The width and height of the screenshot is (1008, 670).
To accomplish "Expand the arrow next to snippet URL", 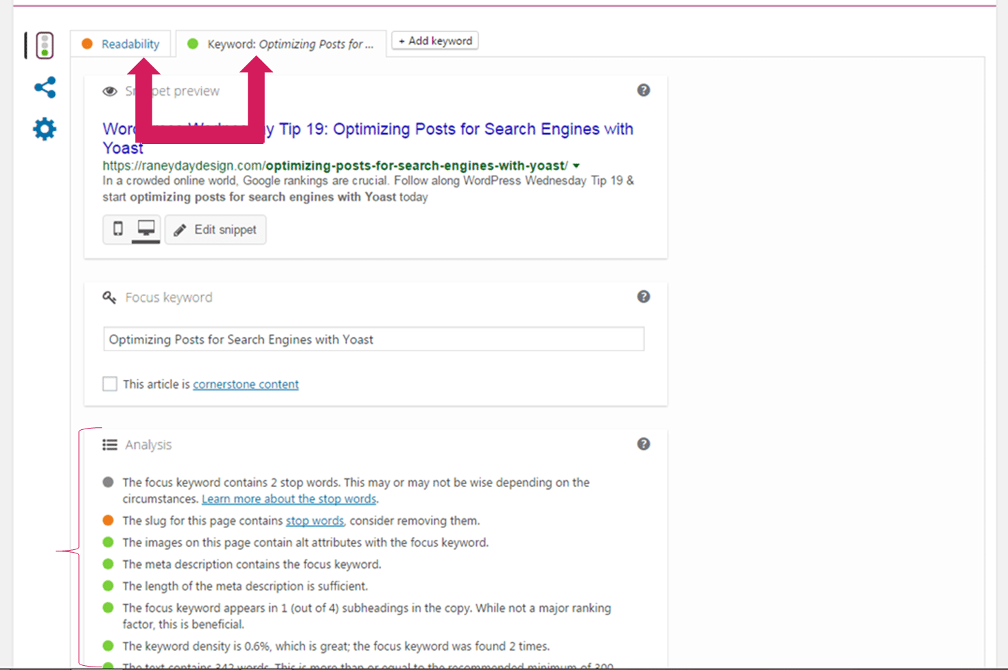I will (576, 165).
